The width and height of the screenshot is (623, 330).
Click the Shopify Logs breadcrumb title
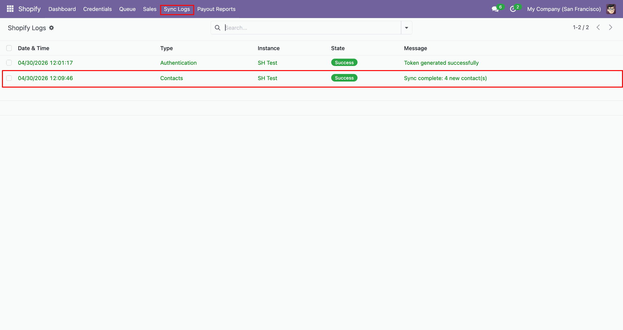tap(27, 28)
